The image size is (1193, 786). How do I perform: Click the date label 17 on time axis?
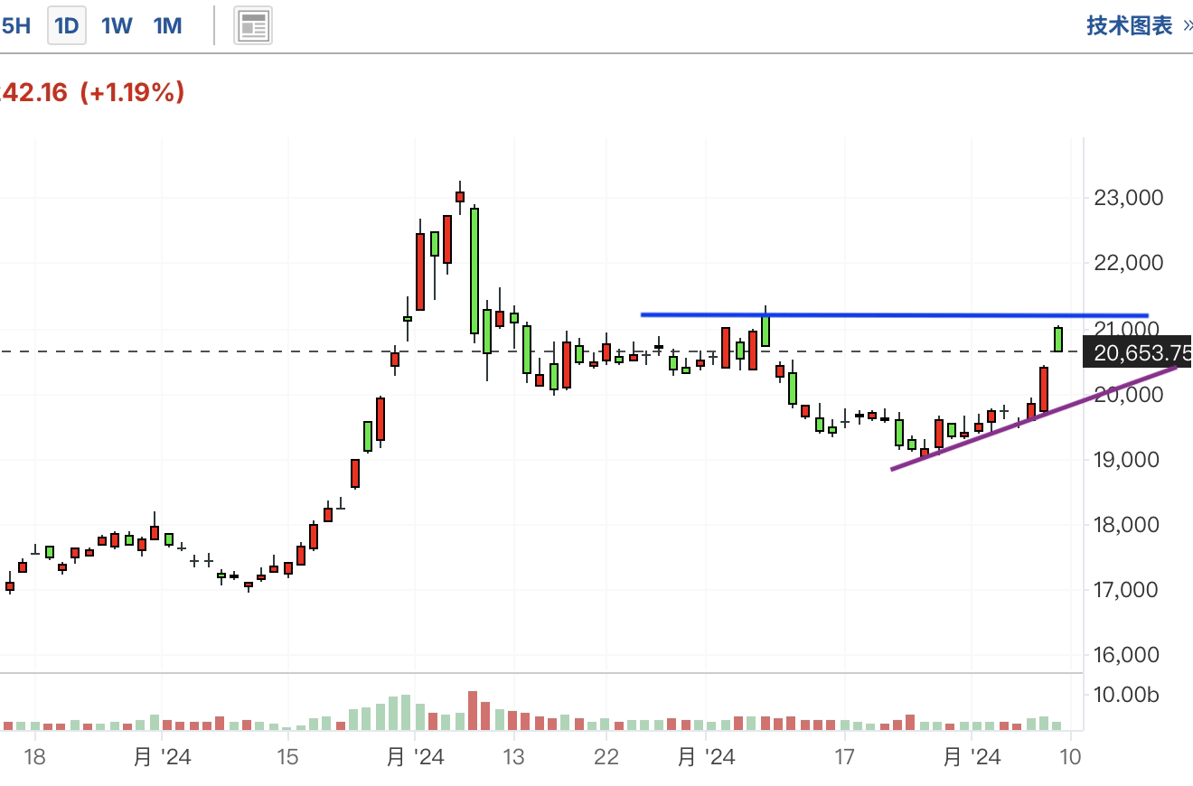point(844,756)
